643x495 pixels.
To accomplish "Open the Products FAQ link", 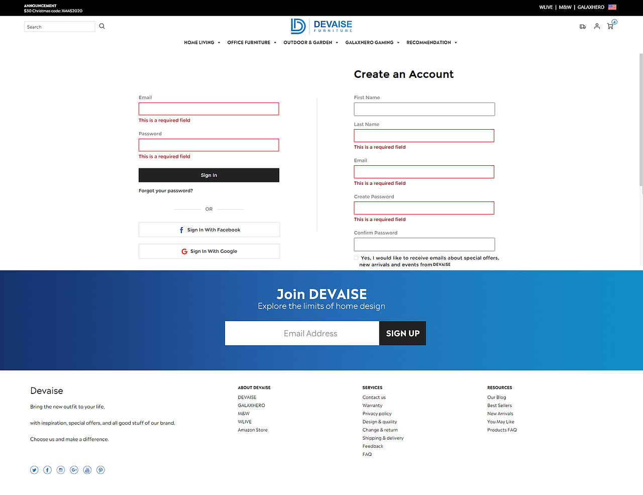I will (x=502, y=430).
